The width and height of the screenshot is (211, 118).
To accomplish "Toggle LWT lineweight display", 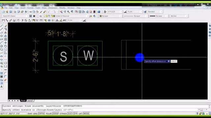I will point(80,114).
